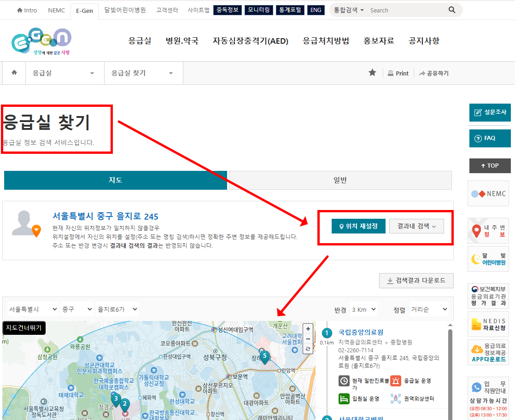
Task: Open the 홍보자료 menu
Action: click(379, 41)
